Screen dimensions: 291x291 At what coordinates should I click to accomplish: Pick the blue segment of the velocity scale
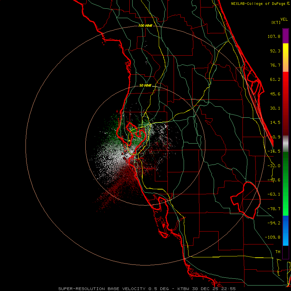(x=286, y=231)
